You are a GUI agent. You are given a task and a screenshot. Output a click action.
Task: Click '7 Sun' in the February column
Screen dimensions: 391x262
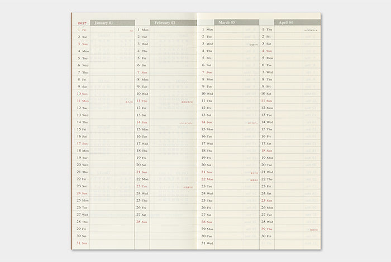(142, 72)
